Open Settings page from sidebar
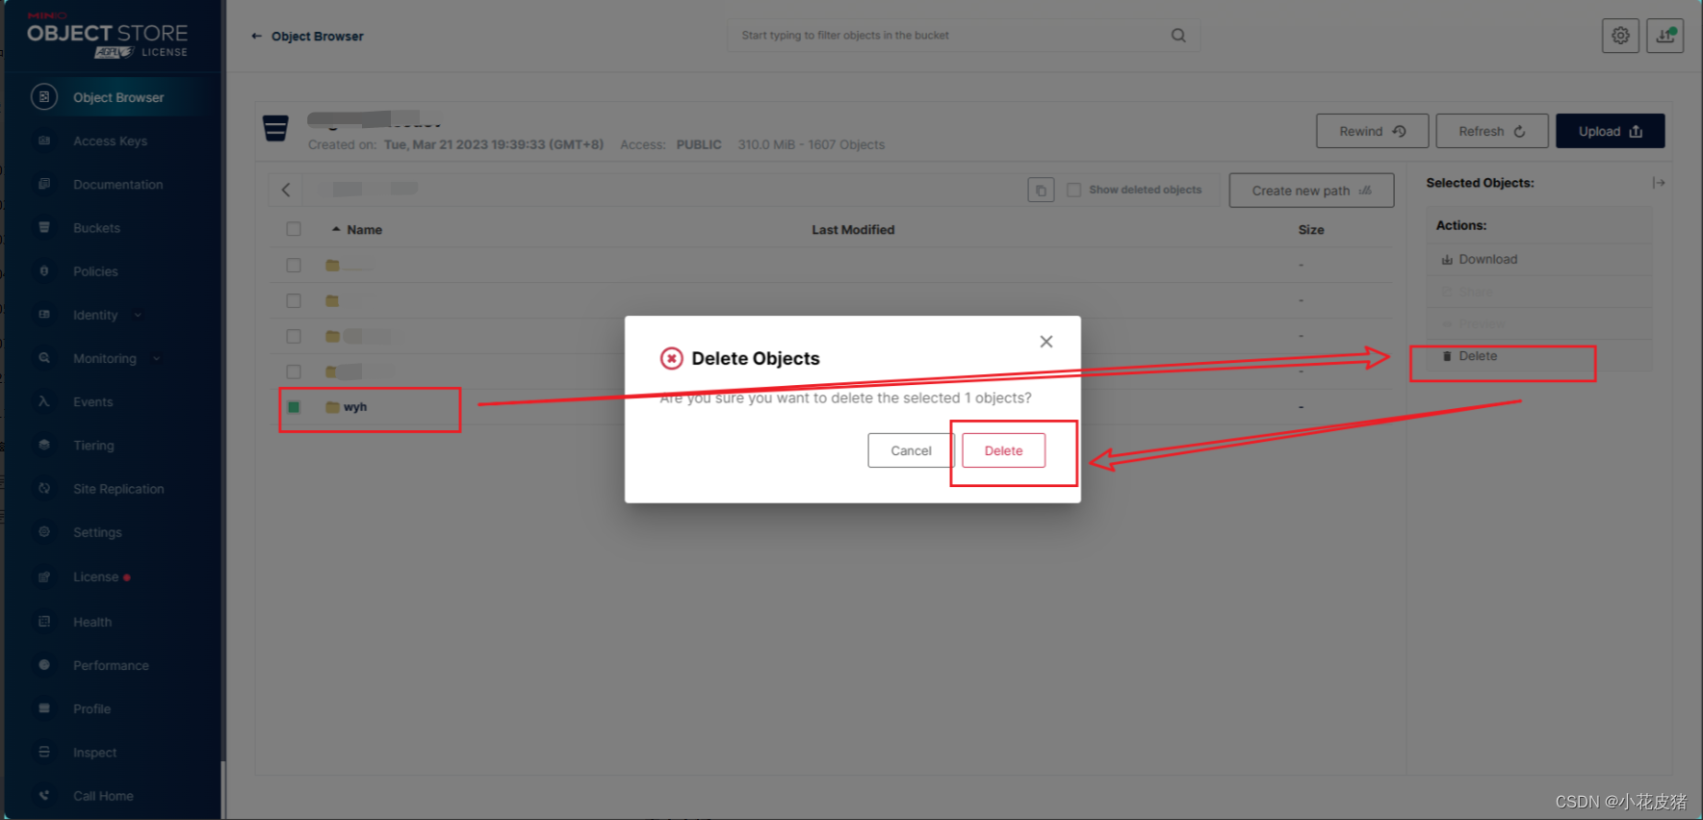Screen dimensions: 1703x820 click(97, 532)
